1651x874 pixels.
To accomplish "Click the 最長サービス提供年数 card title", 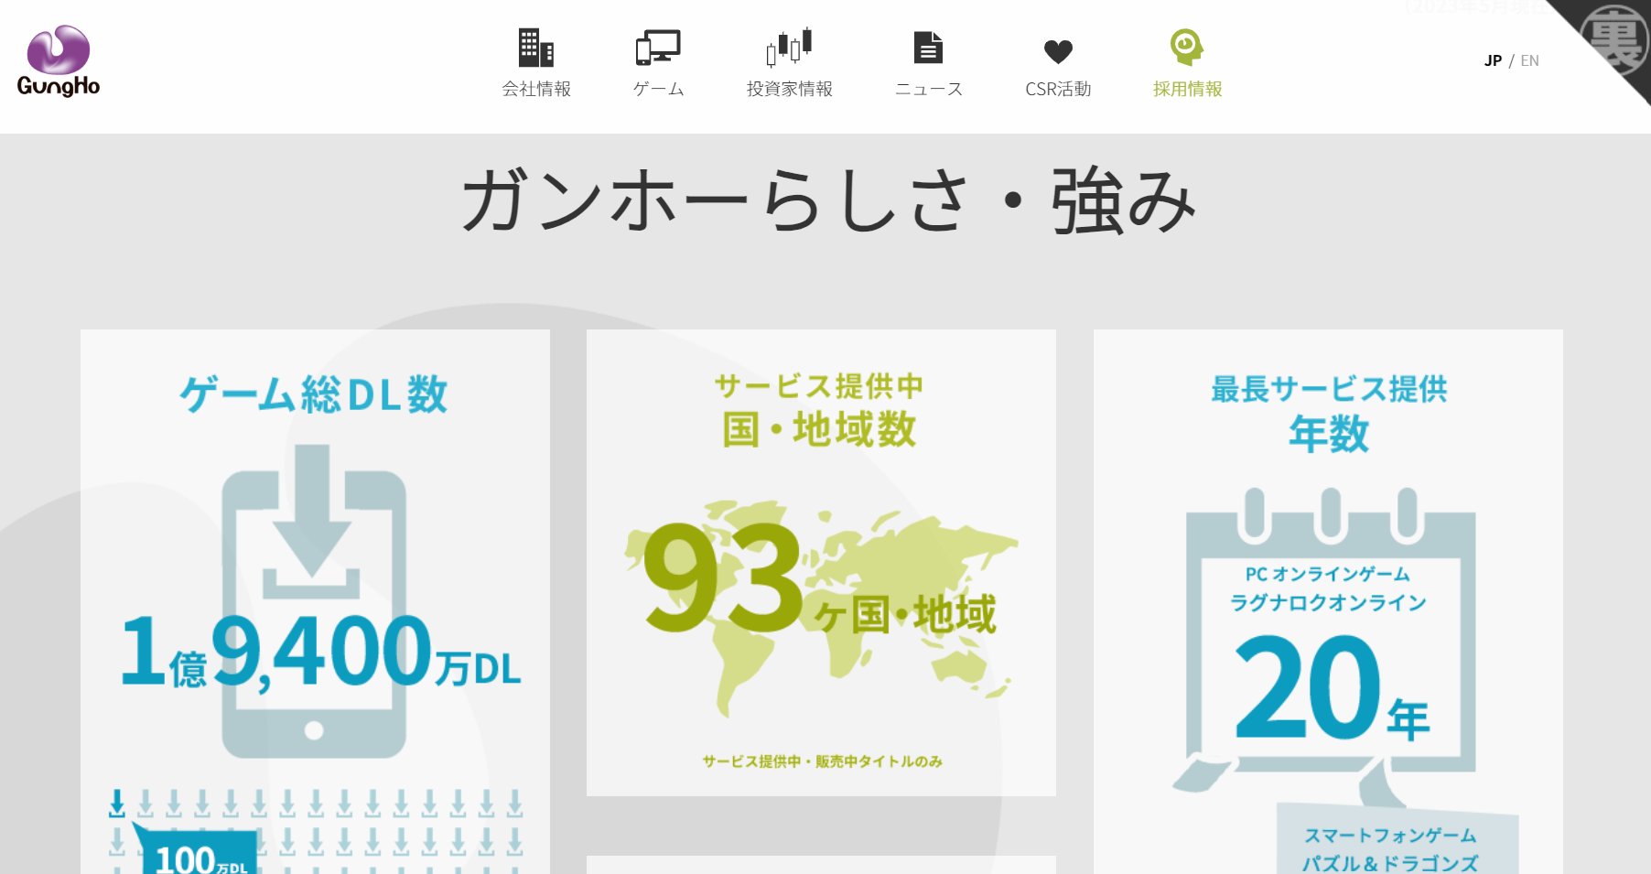I will tap(1329, 412).
